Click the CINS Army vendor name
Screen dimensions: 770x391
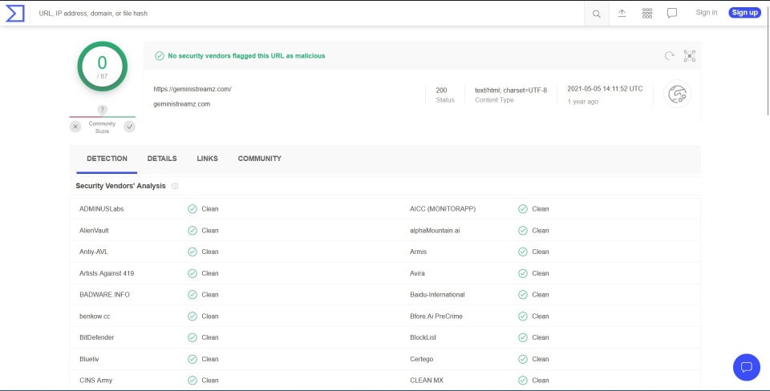point(95,381)
